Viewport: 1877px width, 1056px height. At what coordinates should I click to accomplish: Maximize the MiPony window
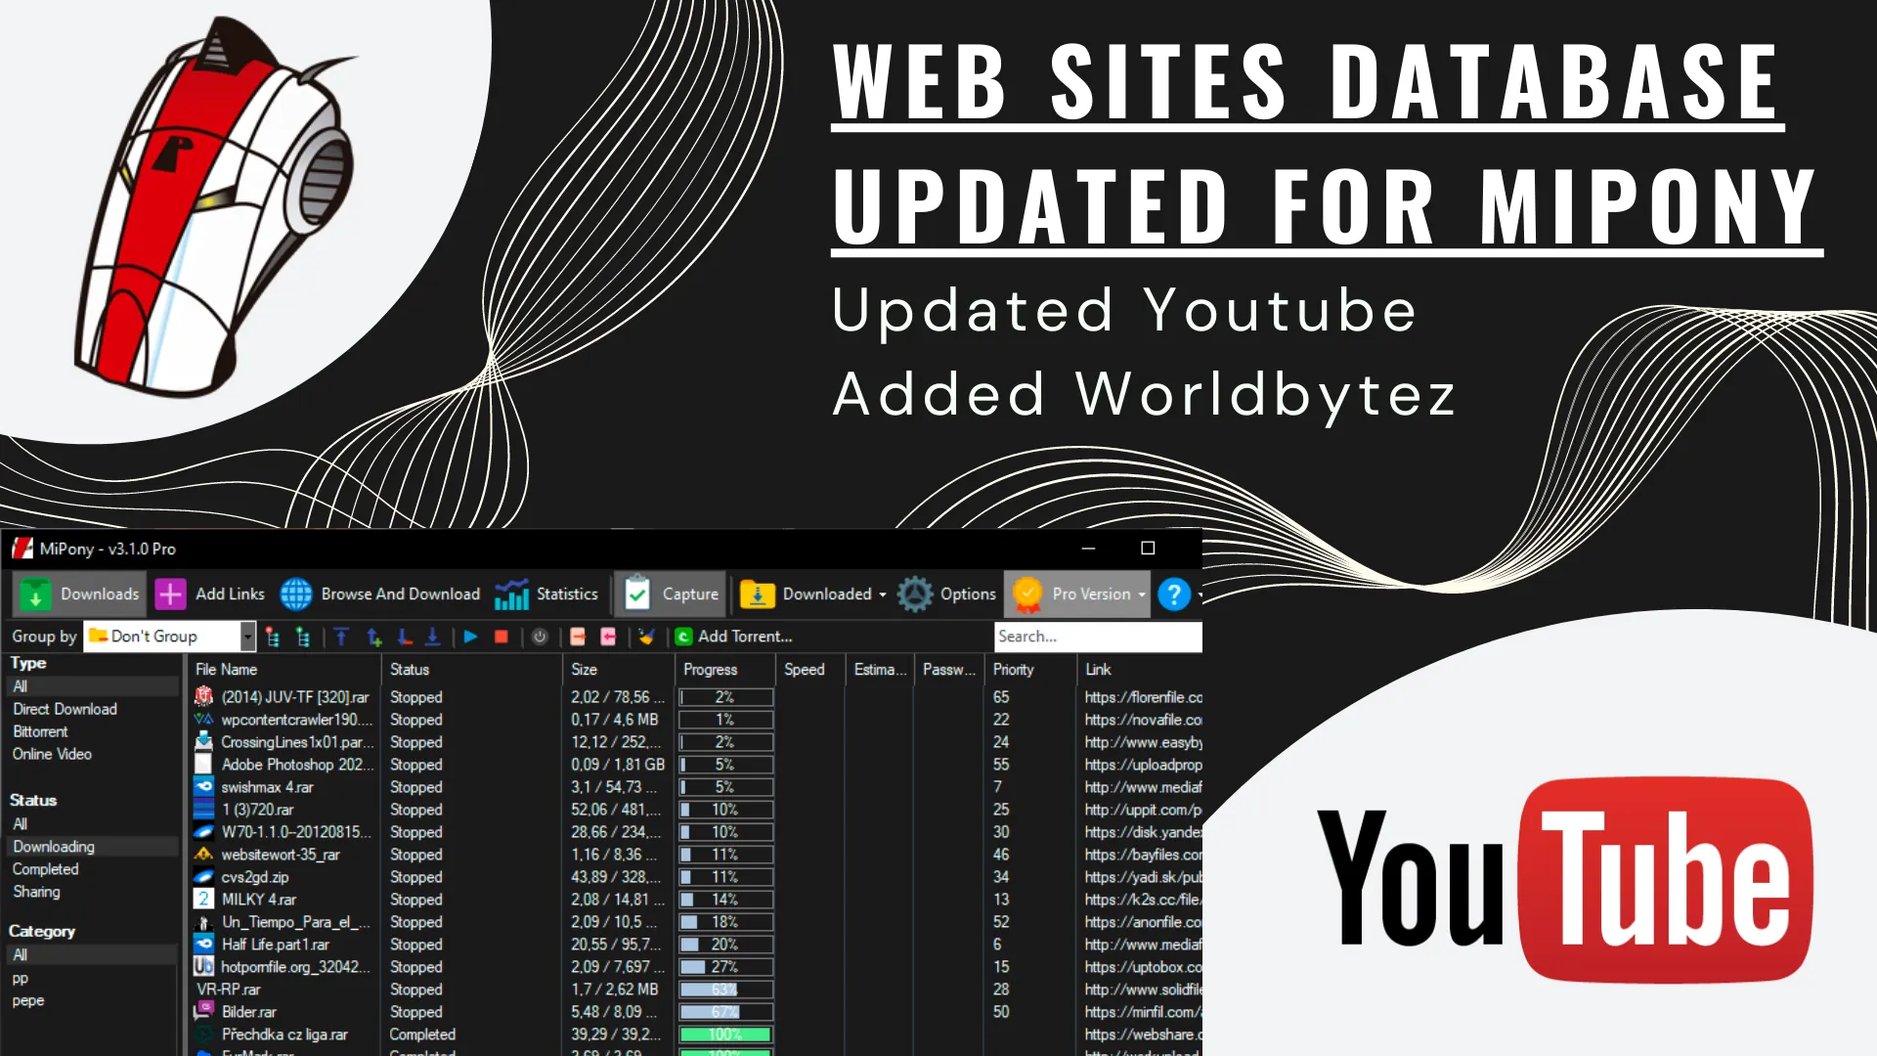pyautogui.click(x=1148, y=549)
